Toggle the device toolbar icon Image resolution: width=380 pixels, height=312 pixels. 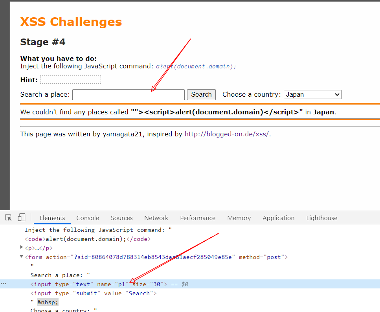point(21,217)
